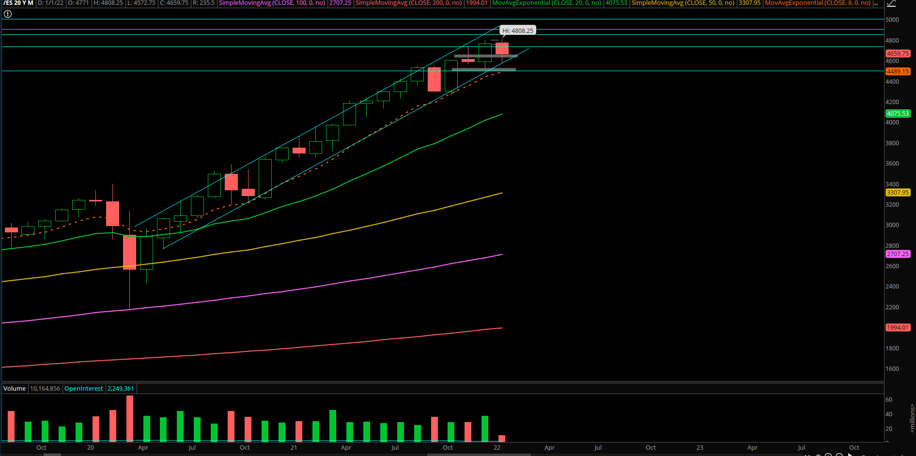
Task: Select the SimpleMovingAvg (CLOSE, 100, 0, no) study label
Action: pyautogui.click(x=272, y=3)
